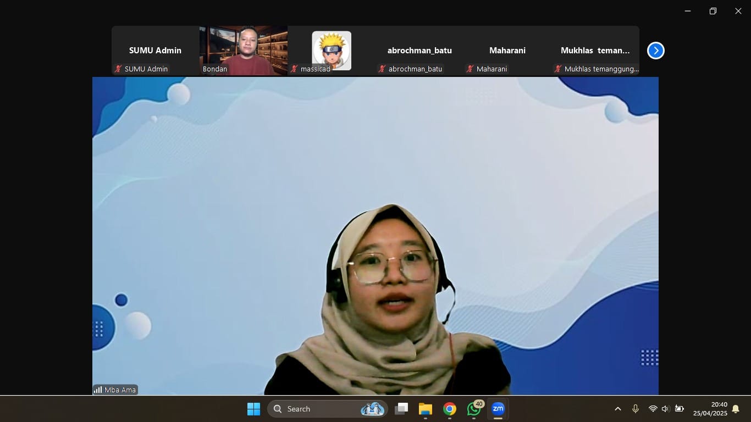Show next participants with the blue arrow
The width and height of the screenshot is (751, 422).
coord(655,51)
